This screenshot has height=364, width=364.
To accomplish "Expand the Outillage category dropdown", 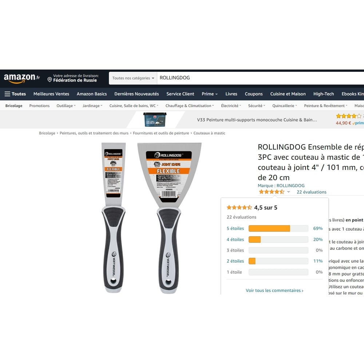I will tap(66, 106).
